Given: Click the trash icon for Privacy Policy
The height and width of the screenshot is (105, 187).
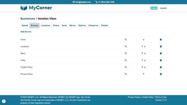Looking at the screenshot, I should tap(161, 74).
